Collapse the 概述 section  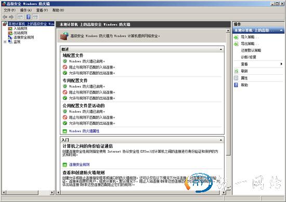click(x=221, y=49)
